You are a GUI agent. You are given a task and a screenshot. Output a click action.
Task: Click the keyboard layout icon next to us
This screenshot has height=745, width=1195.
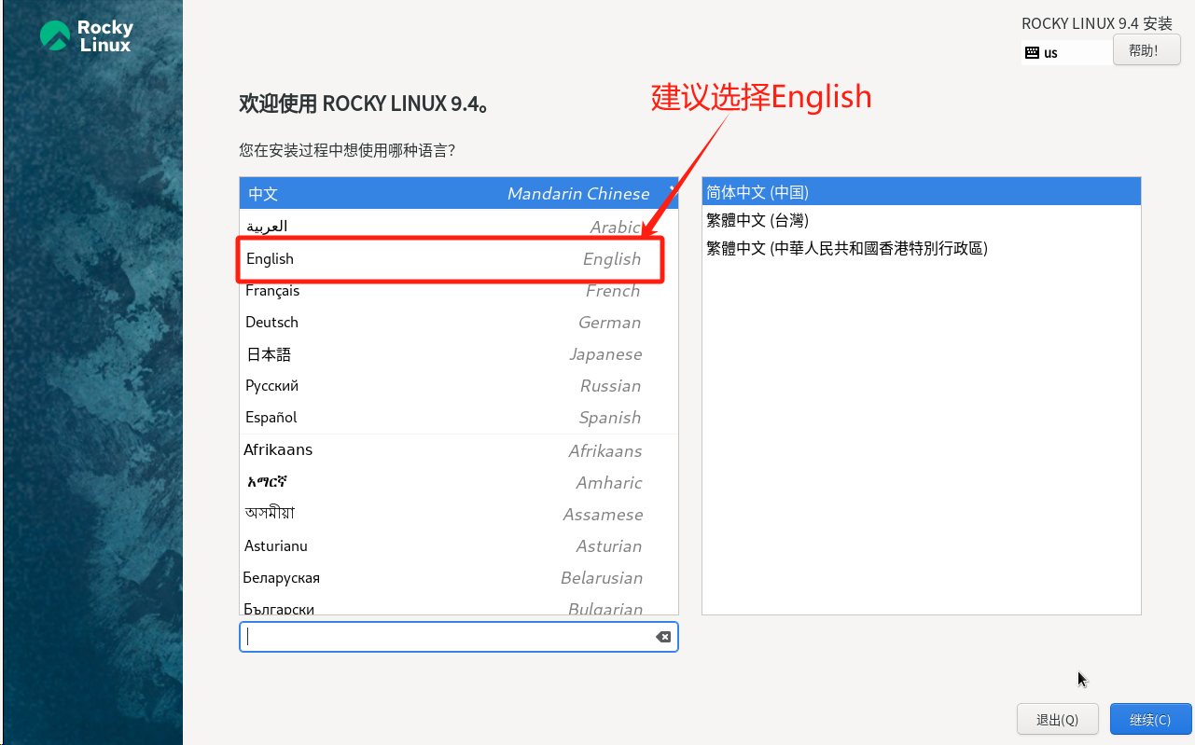tap(1032, 53)
